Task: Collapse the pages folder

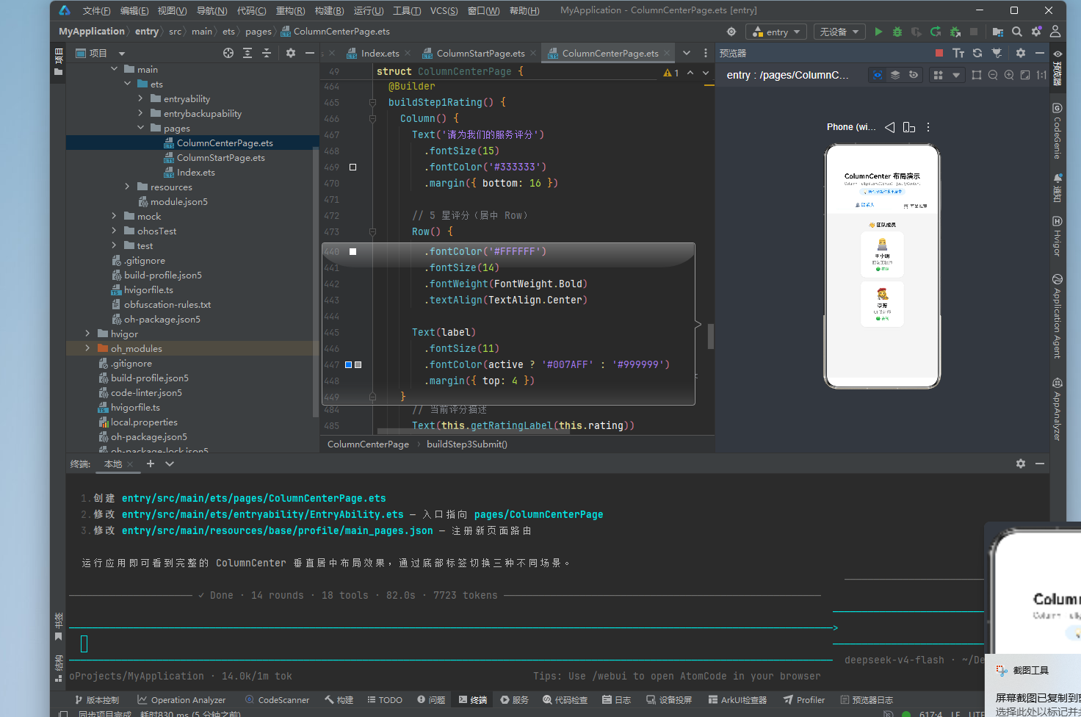Action: [141, 128]
